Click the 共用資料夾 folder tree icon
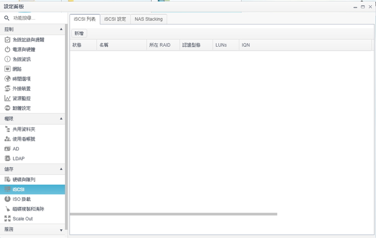This screenshot has width=376, height=238. 7,129
